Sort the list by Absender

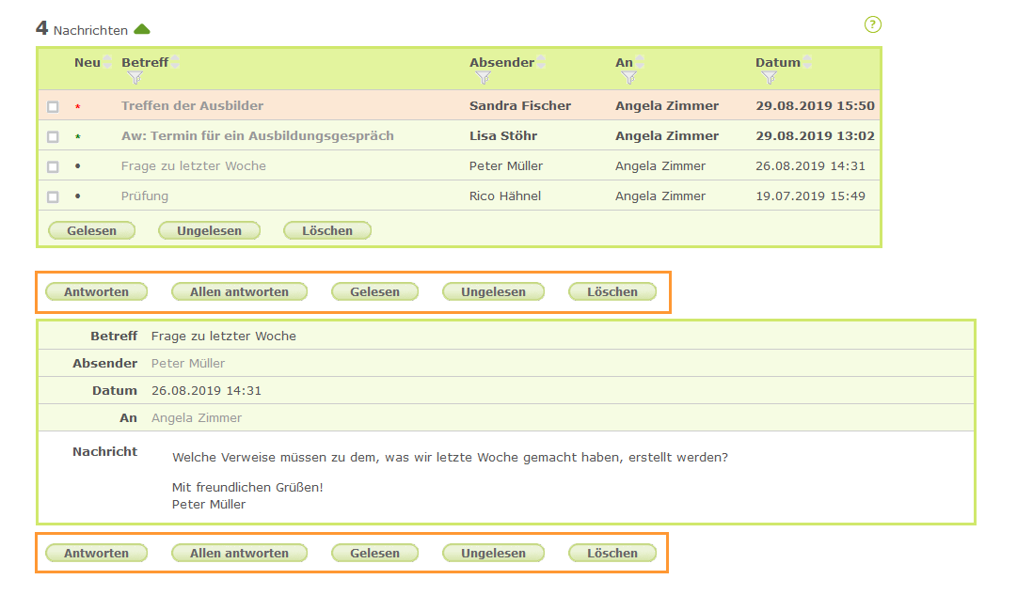[x=540, y=62]
